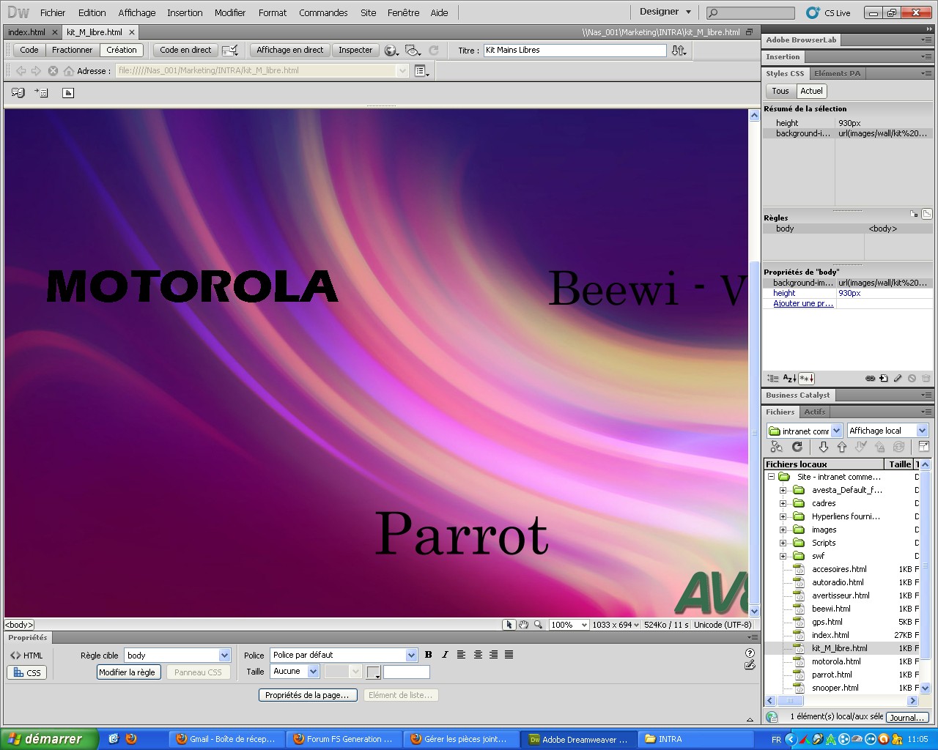This screenshot has width=938, height=750.
Task: Show Actuel CSS selection mode
Action: (x=811, y=91)
